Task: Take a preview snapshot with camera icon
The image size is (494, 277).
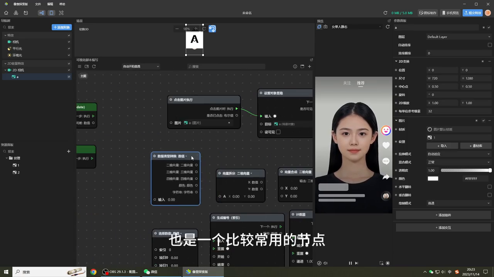Action: coord(325,27)
